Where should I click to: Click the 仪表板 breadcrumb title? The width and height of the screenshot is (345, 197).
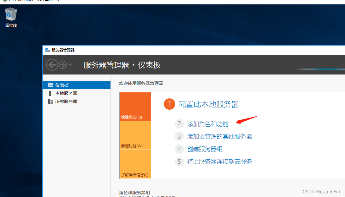point(149,65)
